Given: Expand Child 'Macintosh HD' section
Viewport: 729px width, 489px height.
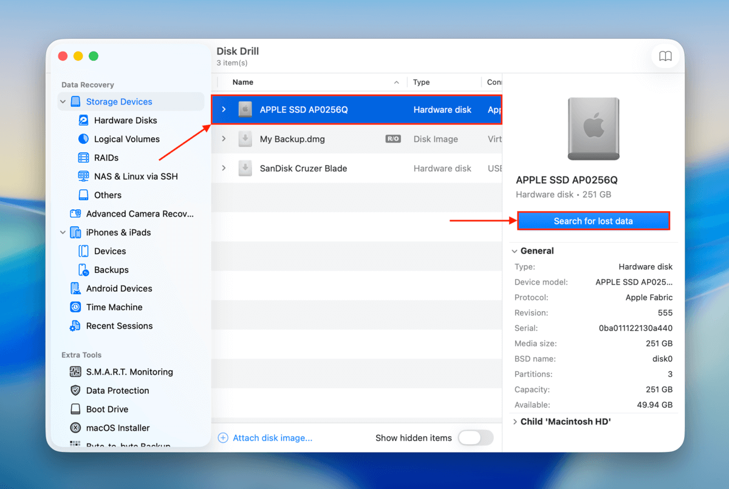Looking at the screenshot, I should point(515,422).
